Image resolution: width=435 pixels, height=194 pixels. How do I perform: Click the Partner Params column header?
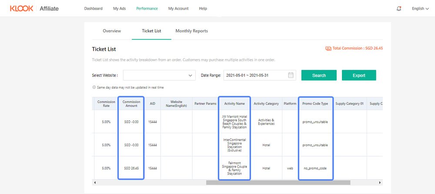tap(205, 104)
